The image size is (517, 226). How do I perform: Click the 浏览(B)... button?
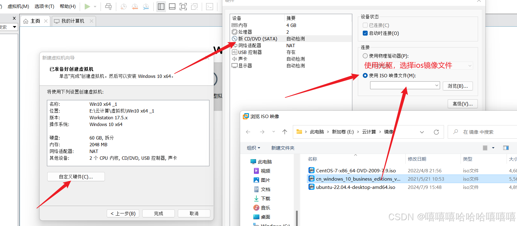[458, 86]
